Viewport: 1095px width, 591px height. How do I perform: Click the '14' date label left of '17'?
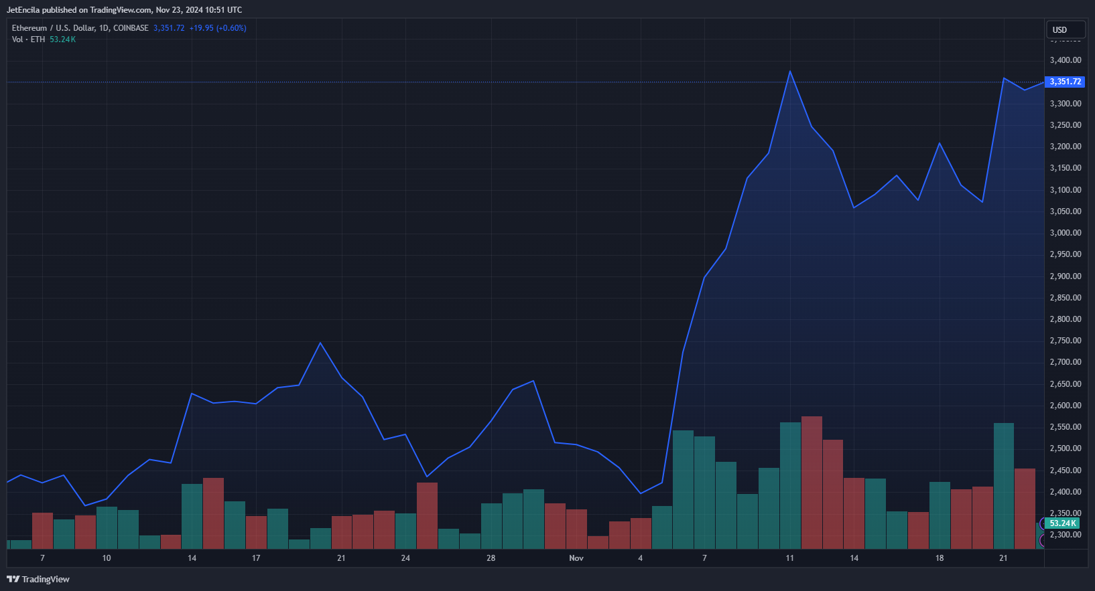[192, 558]
